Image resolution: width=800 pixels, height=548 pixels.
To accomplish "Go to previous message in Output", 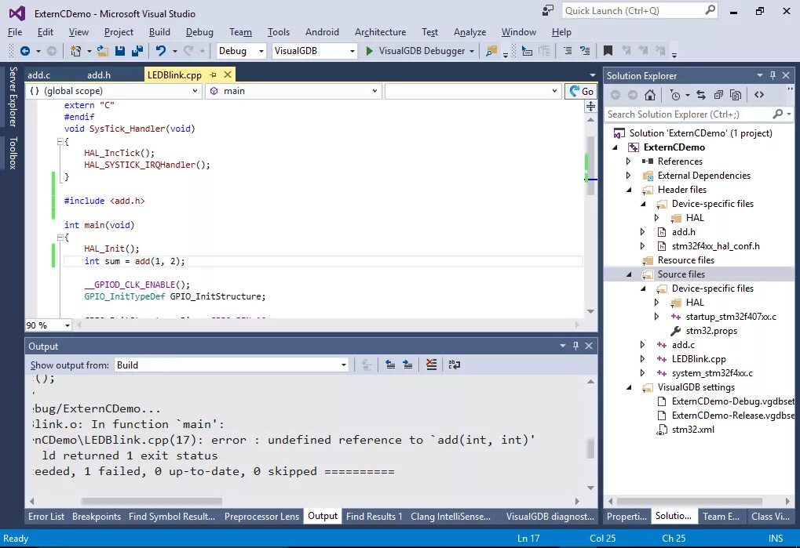I will [390, 365].
